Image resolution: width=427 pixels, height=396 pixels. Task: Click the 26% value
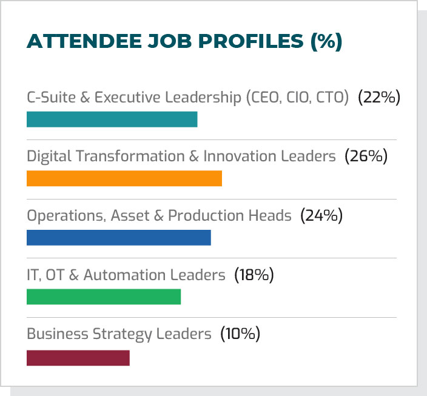[366, 156]
